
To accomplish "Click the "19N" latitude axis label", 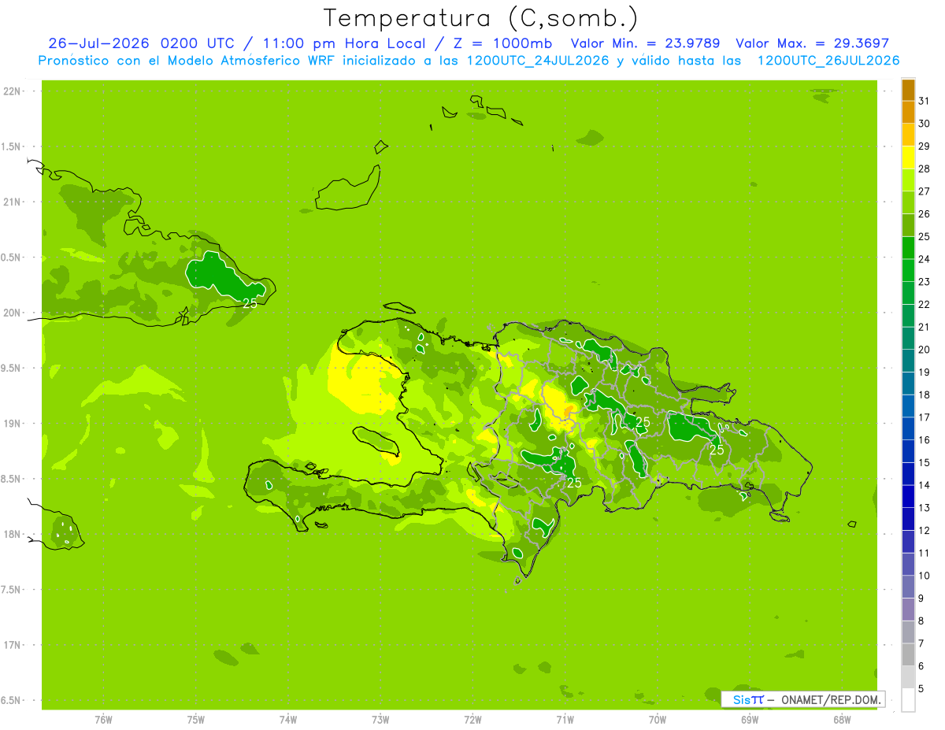I will (13, 424).
